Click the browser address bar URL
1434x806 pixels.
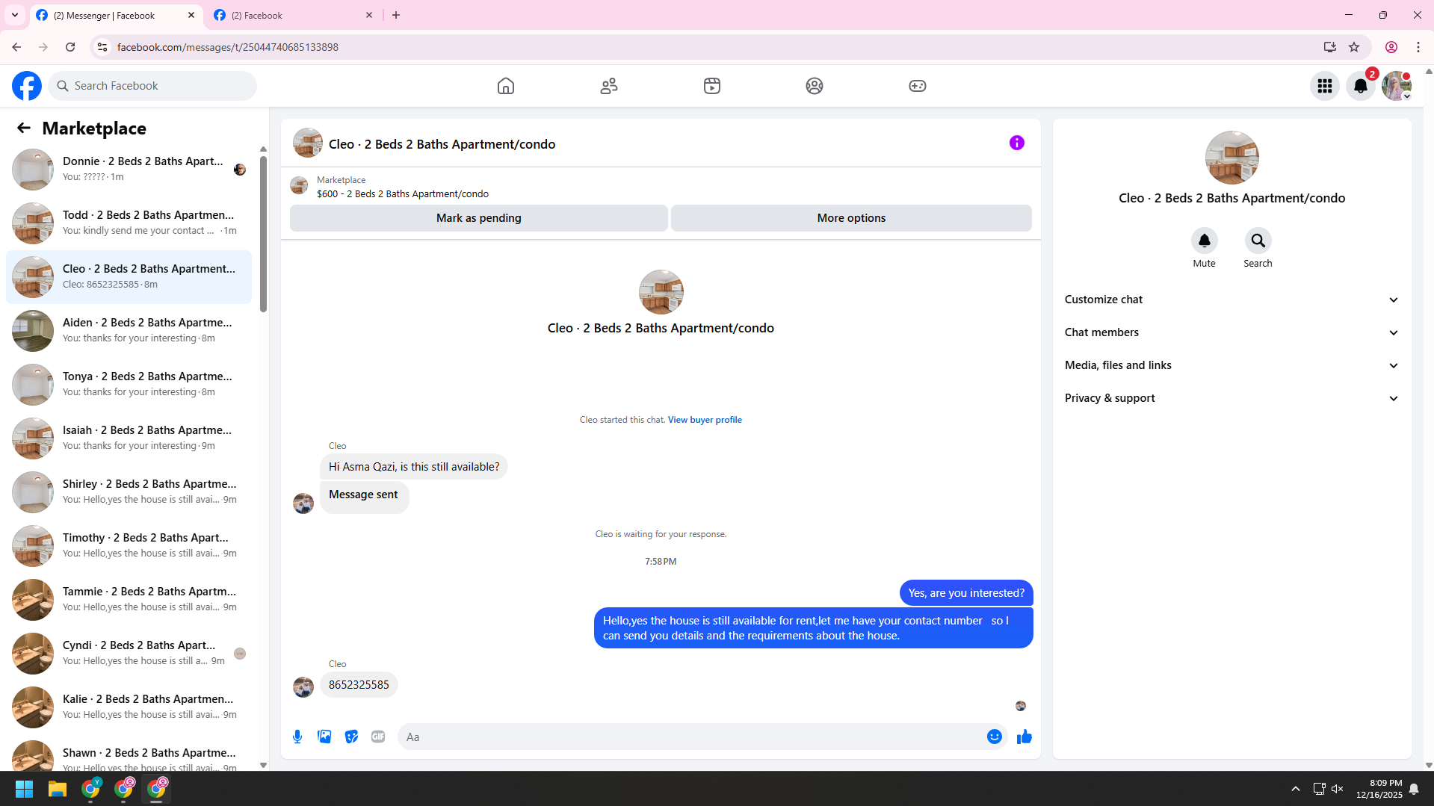pos(227,47)
